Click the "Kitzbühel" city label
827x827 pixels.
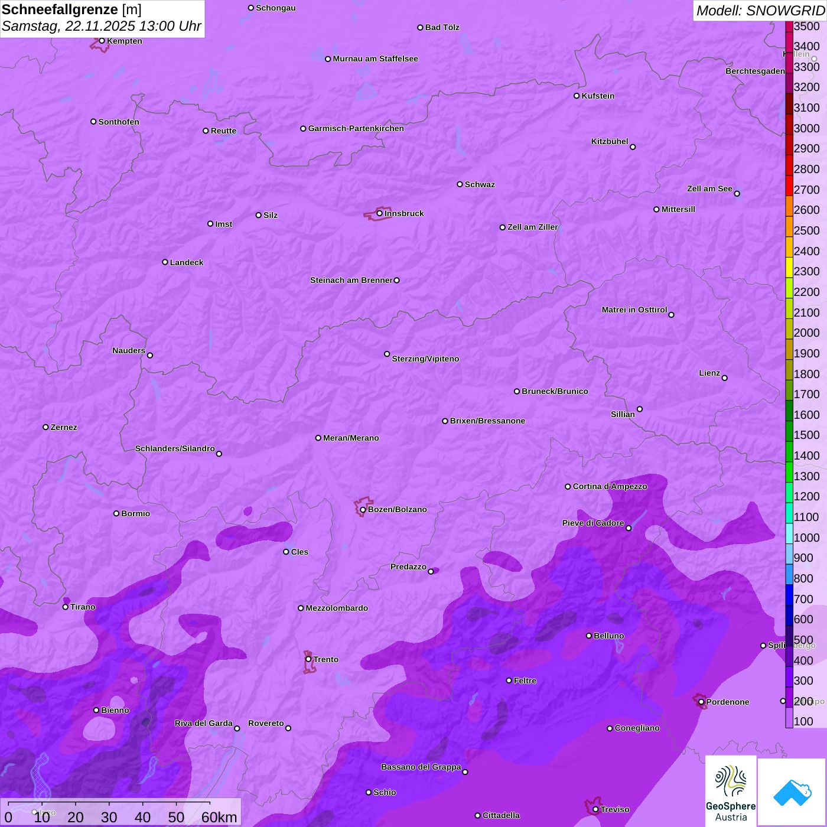[x=610, y=141]
